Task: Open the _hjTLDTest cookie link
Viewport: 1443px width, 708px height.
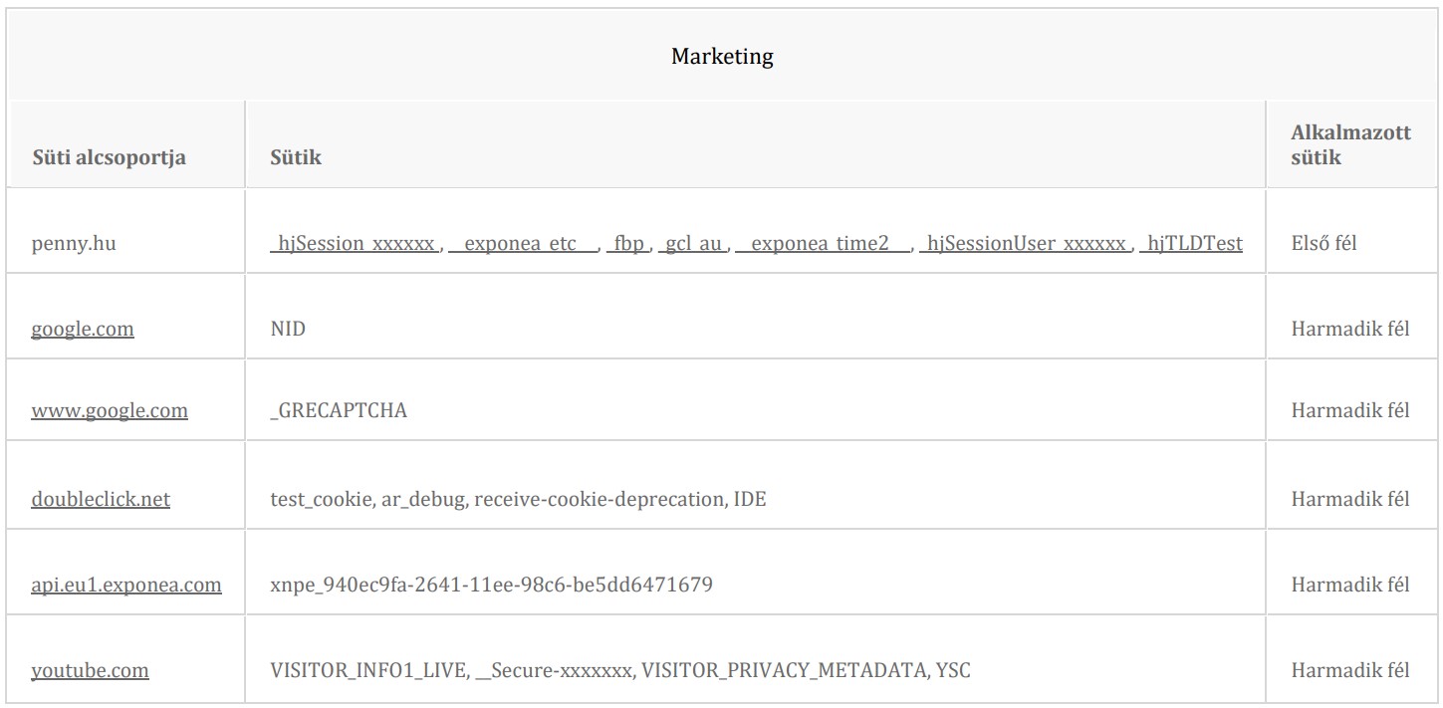Action: 1190,243
